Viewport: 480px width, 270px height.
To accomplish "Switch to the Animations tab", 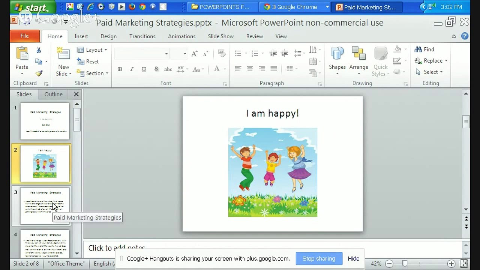I will (x=181, y=36).
